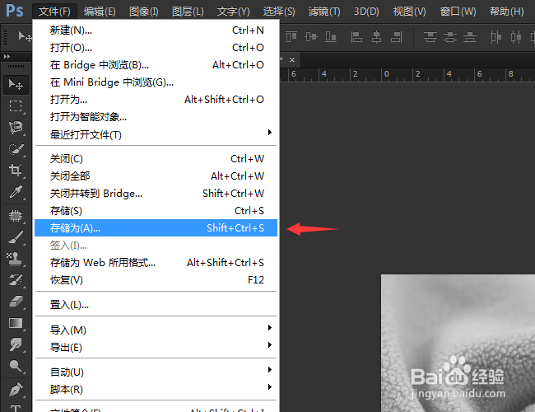535x412 pixels.
Task: Click distribute vertical centers icon
Action: coord(450,36)
